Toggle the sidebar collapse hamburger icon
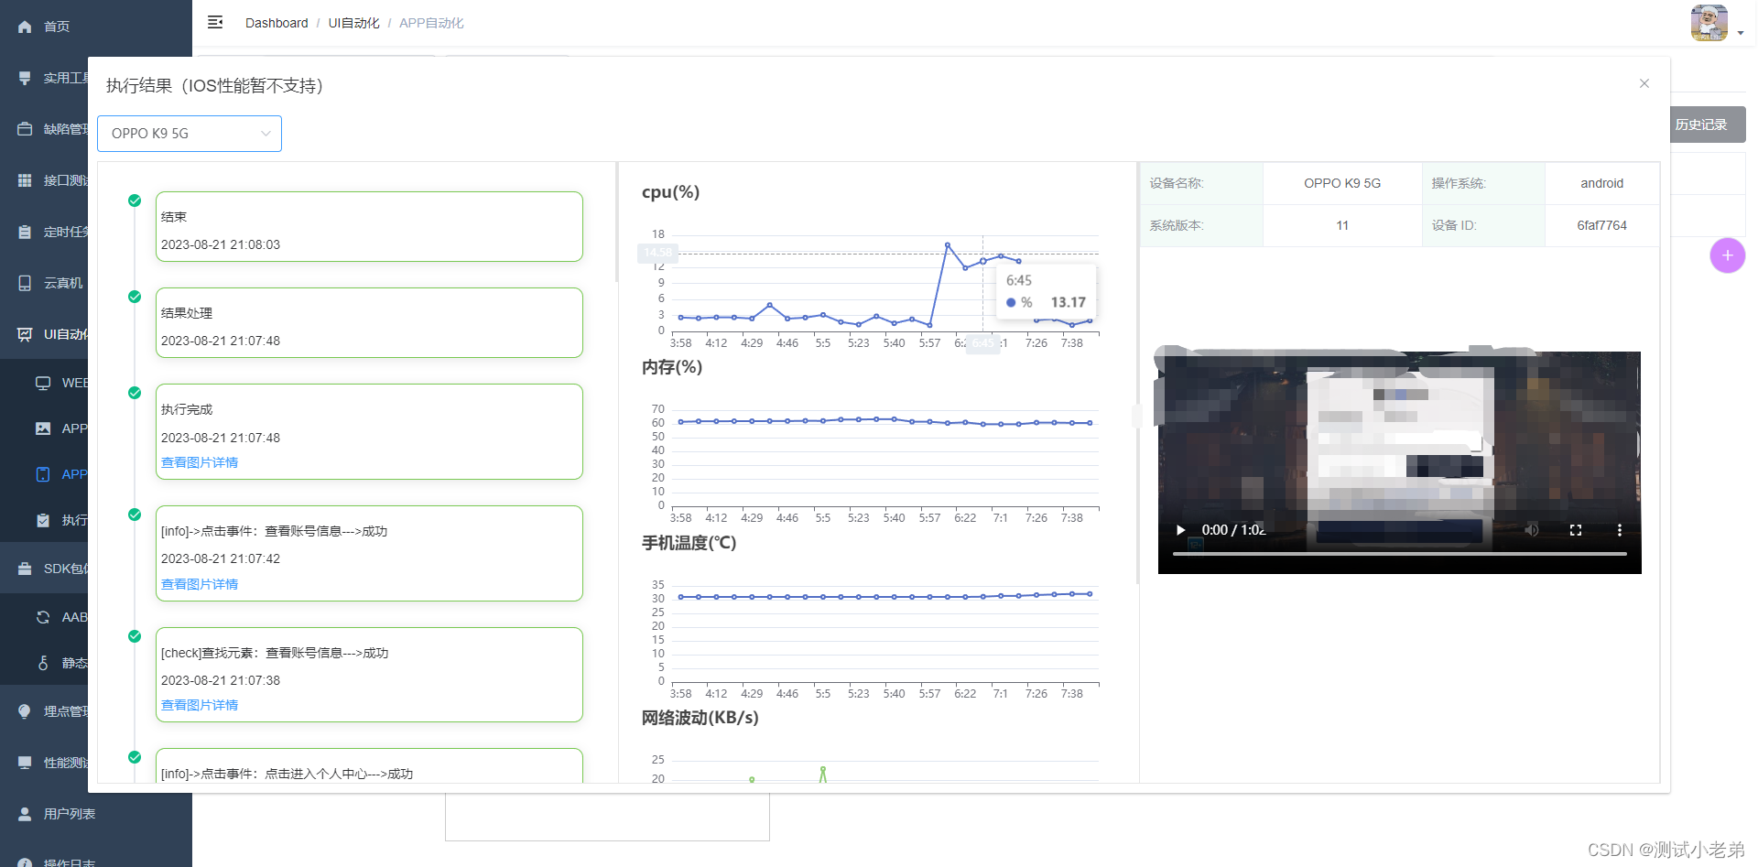Screen dimensions: 1758x867 coord(215,22)
